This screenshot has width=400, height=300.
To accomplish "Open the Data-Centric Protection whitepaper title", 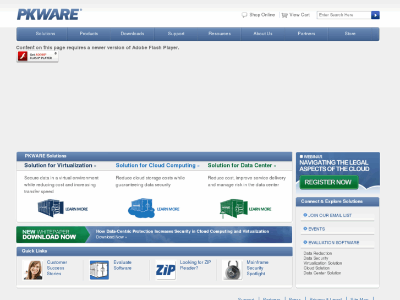I will [x=183, y=231].
